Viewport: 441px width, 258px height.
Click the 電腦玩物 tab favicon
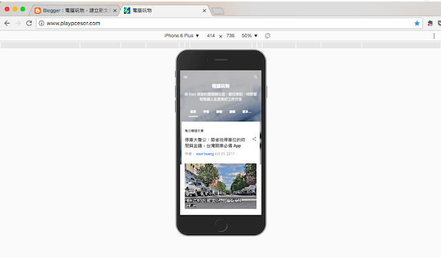click(127, 11)
